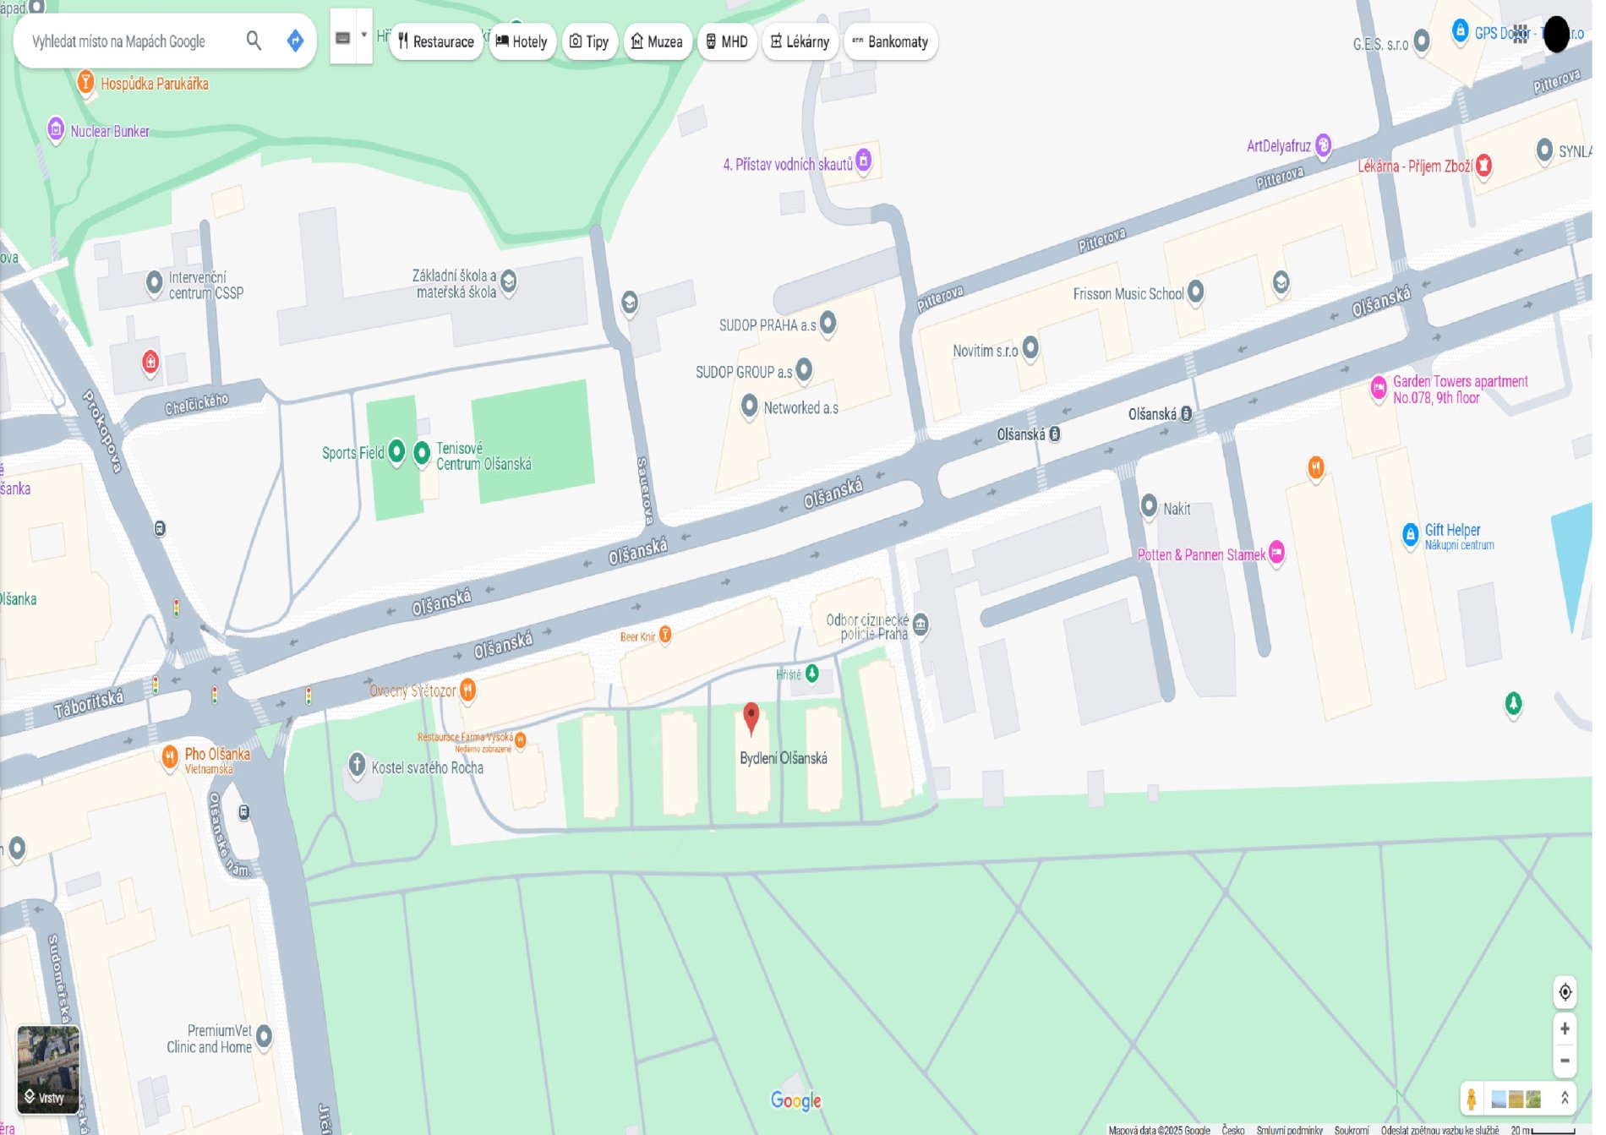Viewport: 1606px width, 1135px height.
Task: Open the Soukromí privacy footer link
Action: coord(1352,1129)
